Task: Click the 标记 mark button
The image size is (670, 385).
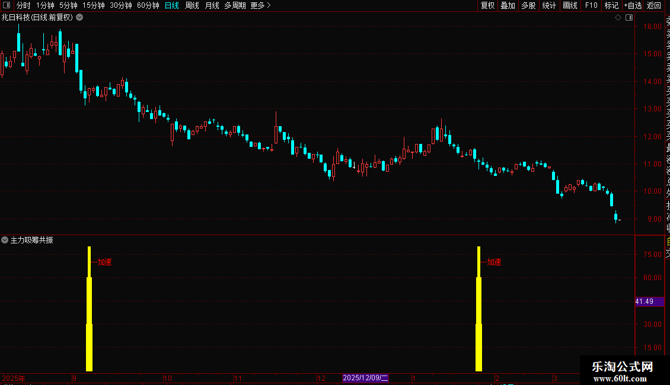Action: tap(611, 5)
